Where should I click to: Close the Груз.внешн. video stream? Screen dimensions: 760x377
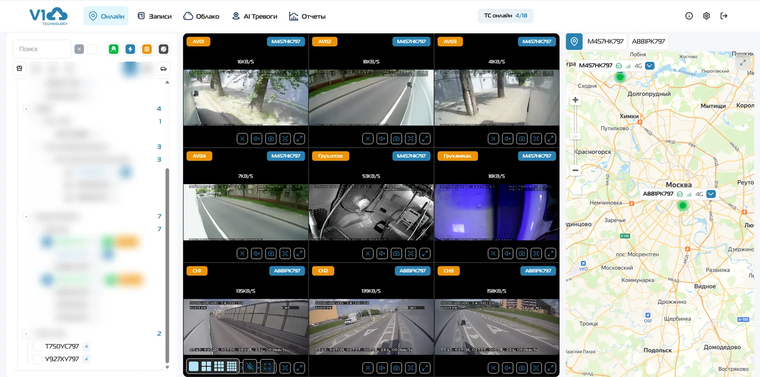tap(494, 254)
